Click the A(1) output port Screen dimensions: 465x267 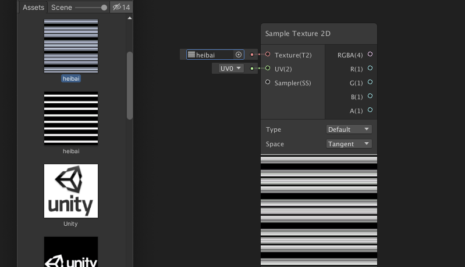[x=370, y=110]
